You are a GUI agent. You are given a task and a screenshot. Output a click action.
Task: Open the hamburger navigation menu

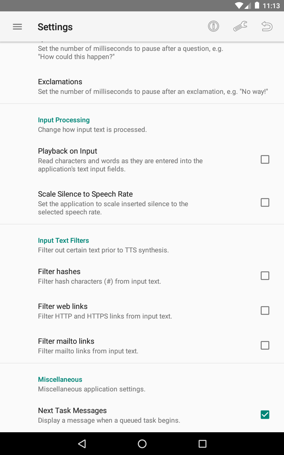click(17, 27)
